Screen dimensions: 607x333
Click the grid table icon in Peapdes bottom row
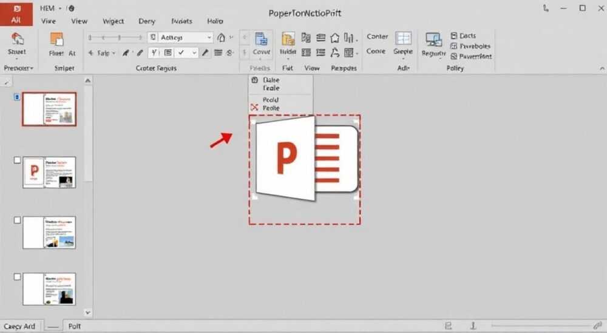click(x=349, y=52)
